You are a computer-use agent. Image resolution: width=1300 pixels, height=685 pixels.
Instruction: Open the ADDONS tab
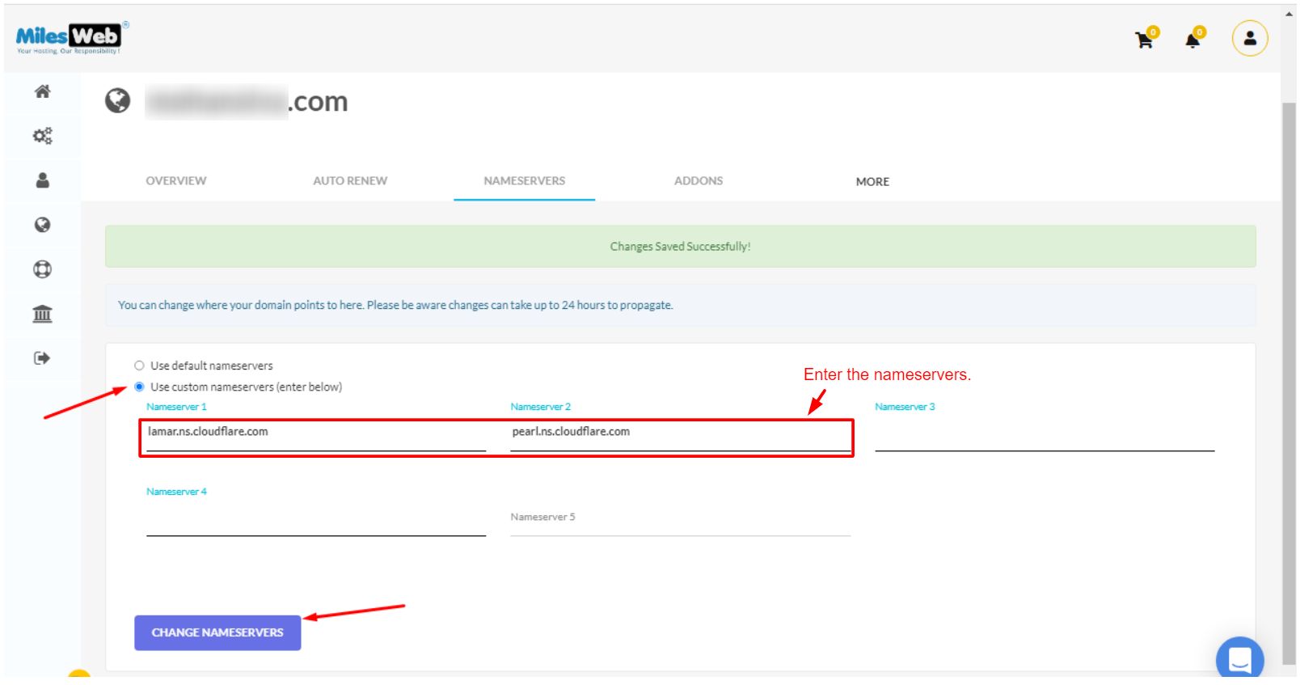point(699,181)
